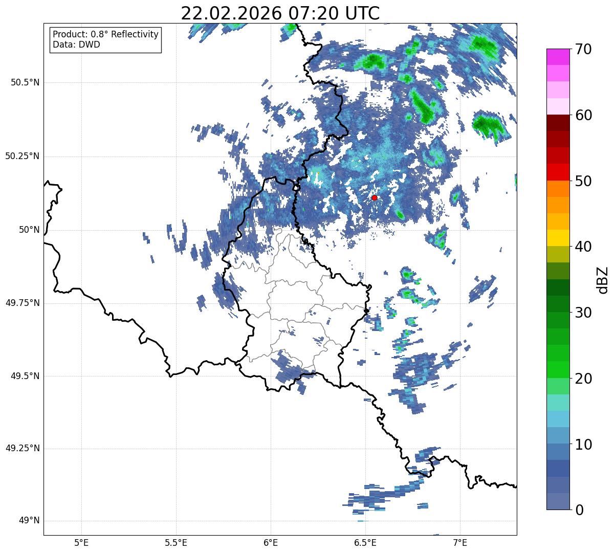The image size is (615, 553).
Task: Click the colorbar tick label 40
Action: [x=584, y=247]
